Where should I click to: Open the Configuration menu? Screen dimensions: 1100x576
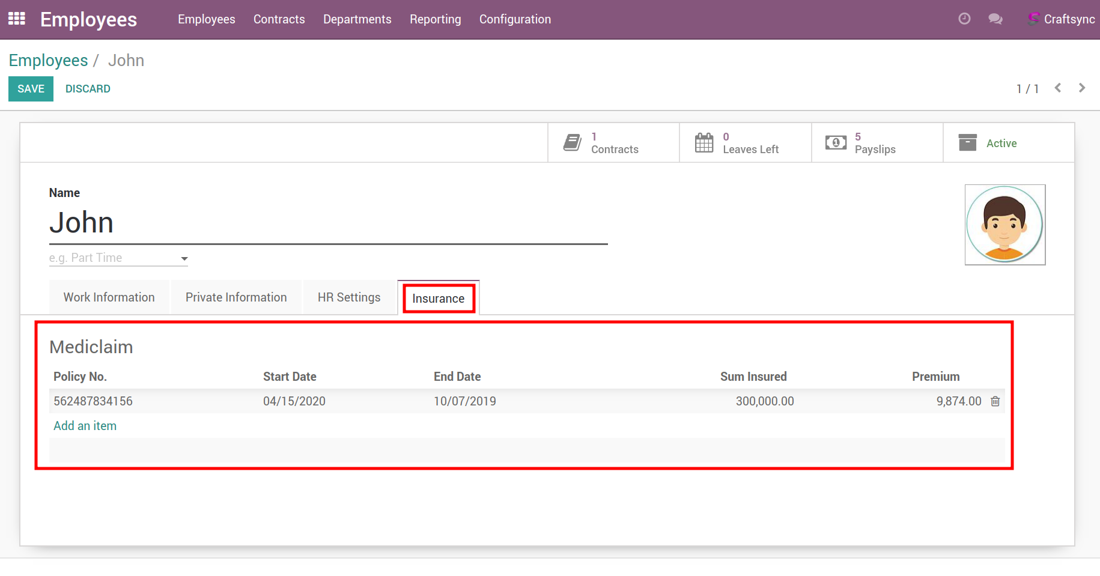pos(515,19)
